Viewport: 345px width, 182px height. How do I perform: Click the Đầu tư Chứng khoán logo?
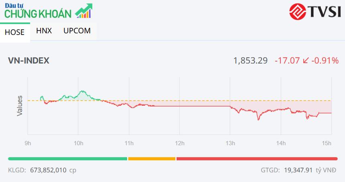click(38, 11)
